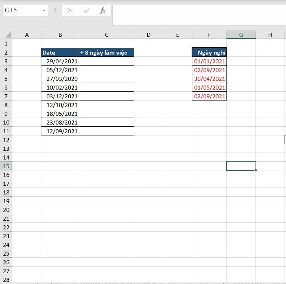Select row 15 header
Viewport: 286px width, 284px height.
[6, 166]
